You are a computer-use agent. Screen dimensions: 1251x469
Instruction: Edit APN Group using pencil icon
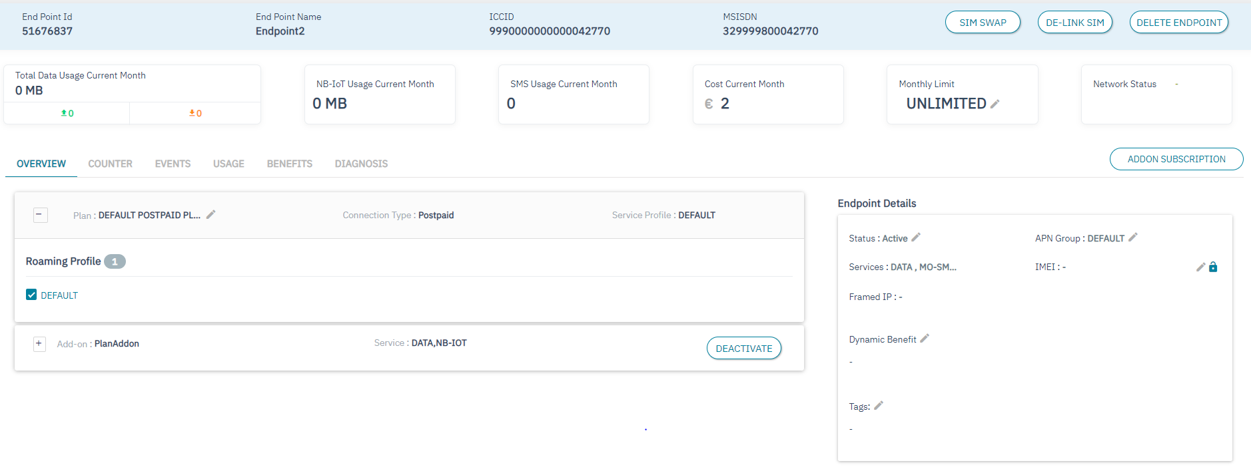(1133, 237)
